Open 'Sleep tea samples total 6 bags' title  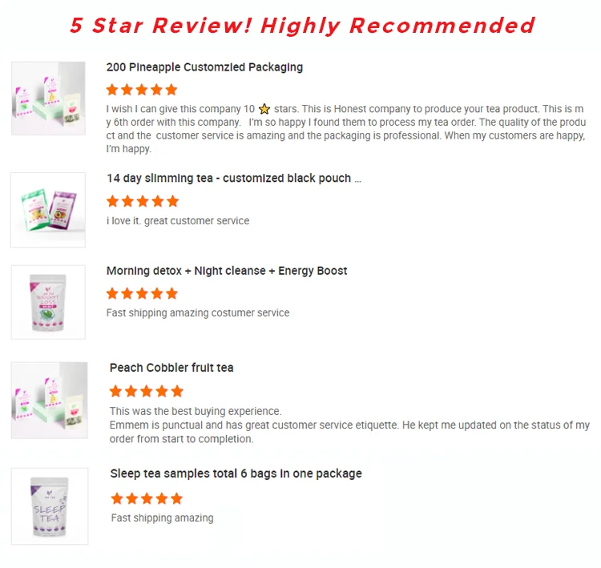tap(236, 473)
